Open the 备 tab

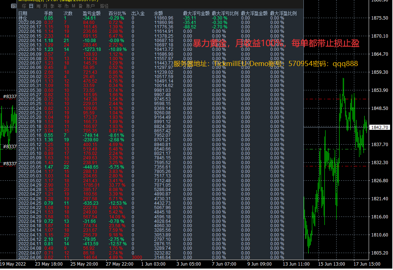[80, 6]
